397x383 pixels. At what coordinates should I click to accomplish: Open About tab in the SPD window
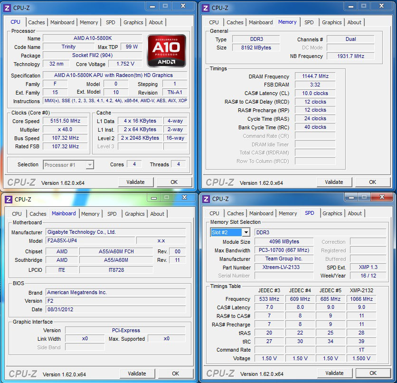tap(355, 213)
